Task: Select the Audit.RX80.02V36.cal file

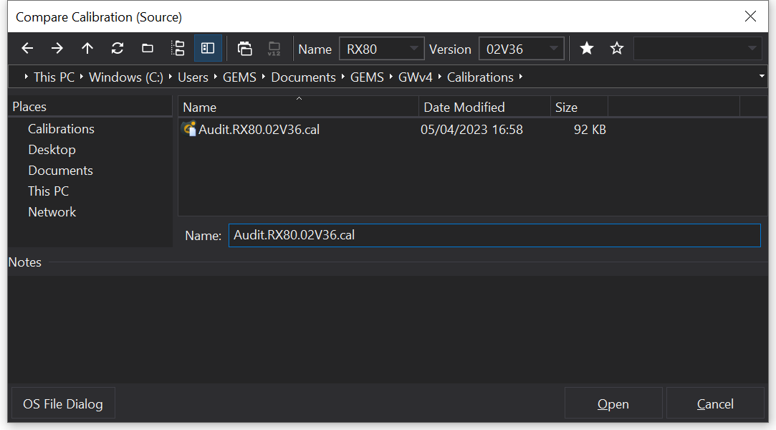Action: (x=258, y=130)
